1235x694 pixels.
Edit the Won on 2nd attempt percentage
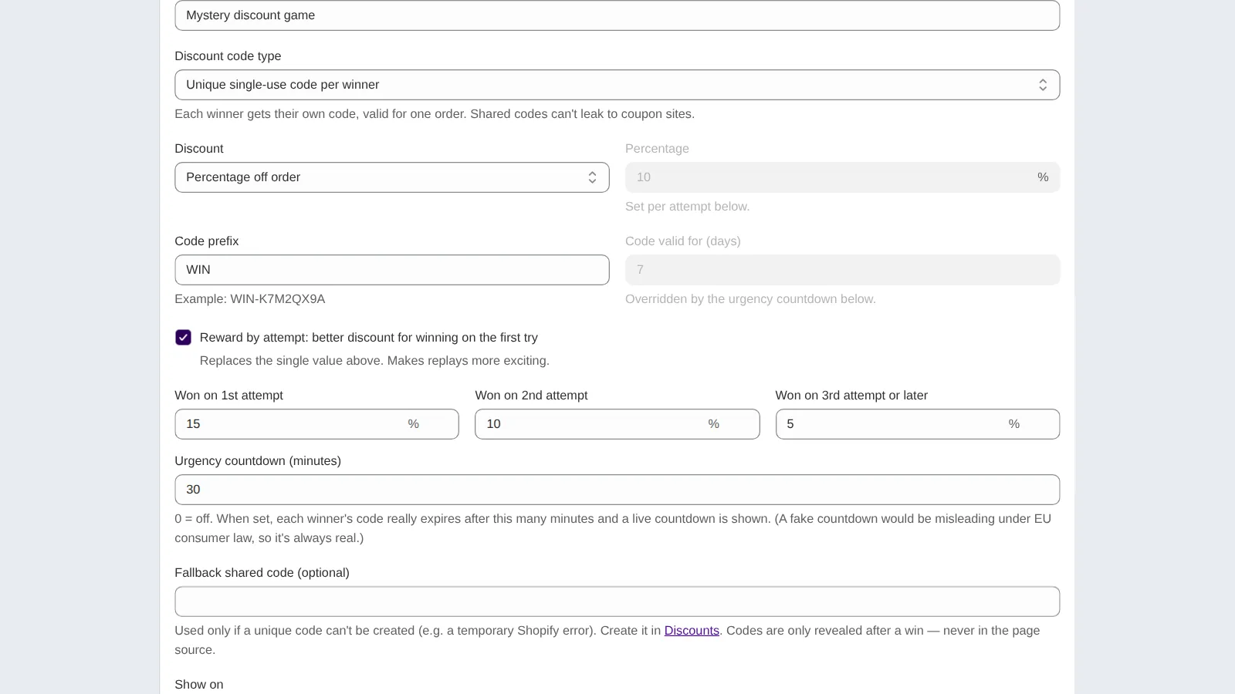[x=617, y=424]
